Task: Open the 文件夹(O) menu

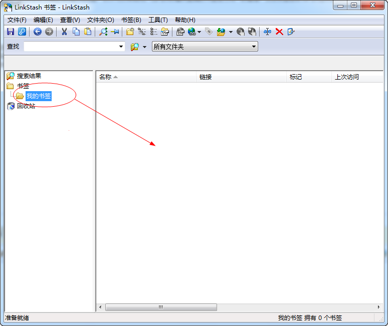Action: [100, 20]
